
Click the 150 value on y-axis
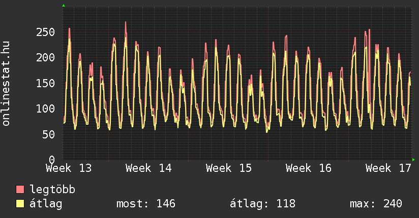pyautogui.click(x=46, y=83)
